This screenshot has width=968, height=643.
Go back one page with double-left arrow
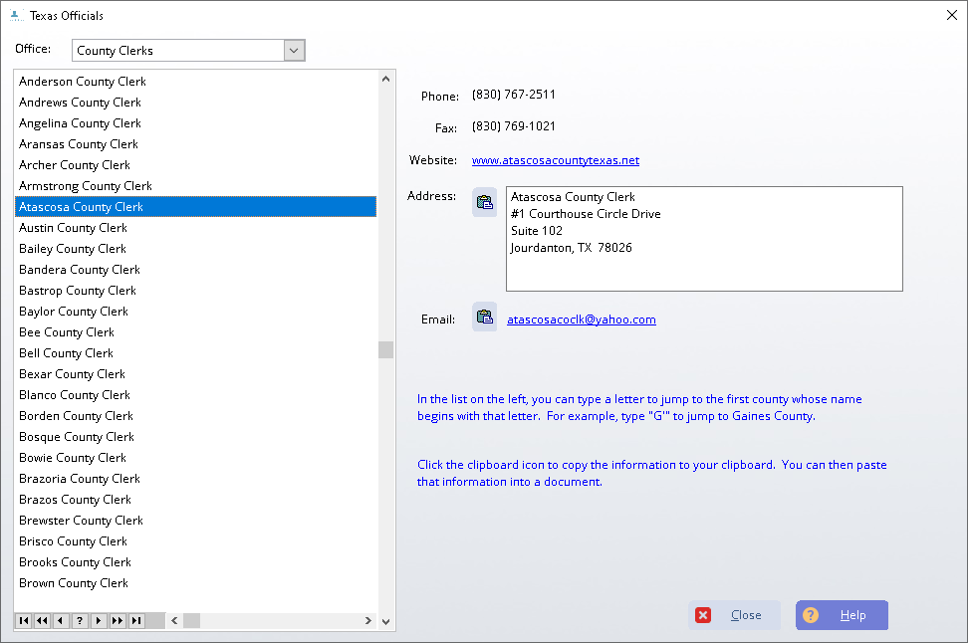[42, 621]
